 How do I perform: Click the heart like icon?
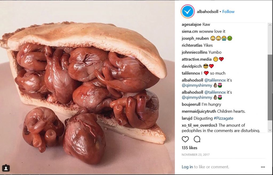pos(185,139)
